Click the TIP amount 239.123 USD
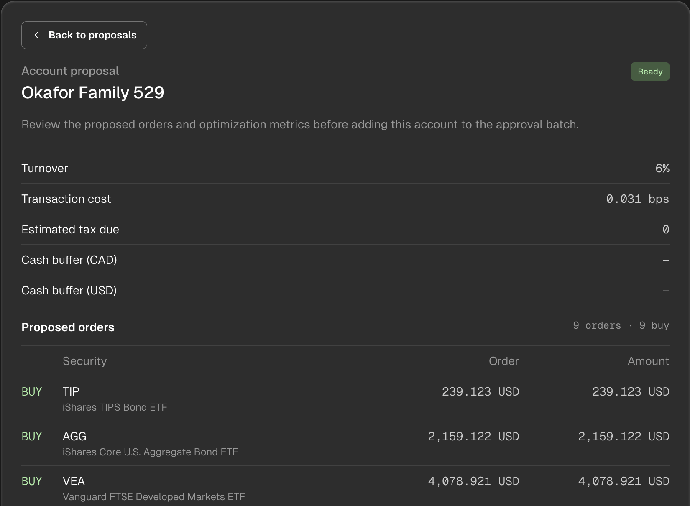690x506 pixels. [631, 391]
